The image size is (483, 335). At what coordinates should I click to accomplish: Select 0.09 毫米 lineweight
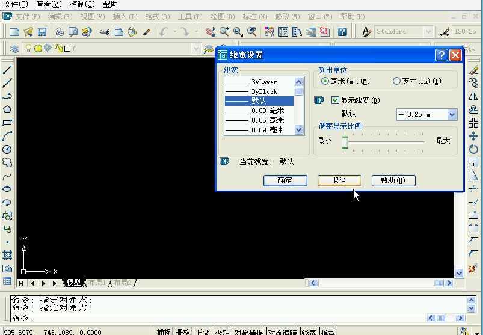259,130
